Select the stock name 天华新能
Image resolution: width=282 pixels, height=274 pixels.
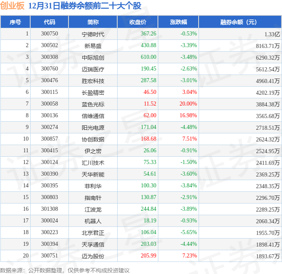[93, 174]
